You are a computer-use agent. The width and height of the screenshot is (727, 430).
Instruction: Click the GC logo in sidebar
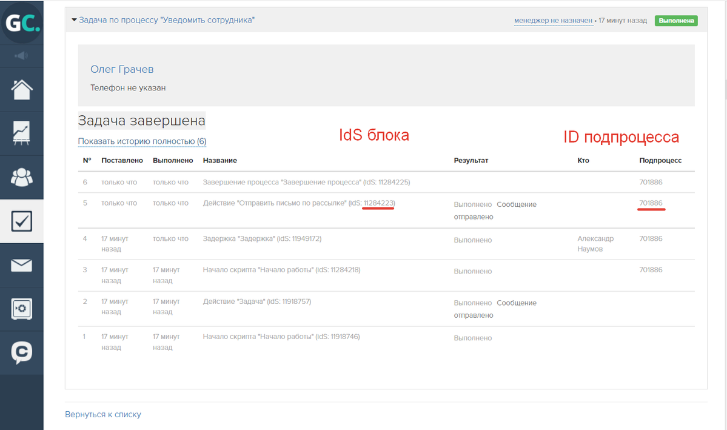coord(22,23)
